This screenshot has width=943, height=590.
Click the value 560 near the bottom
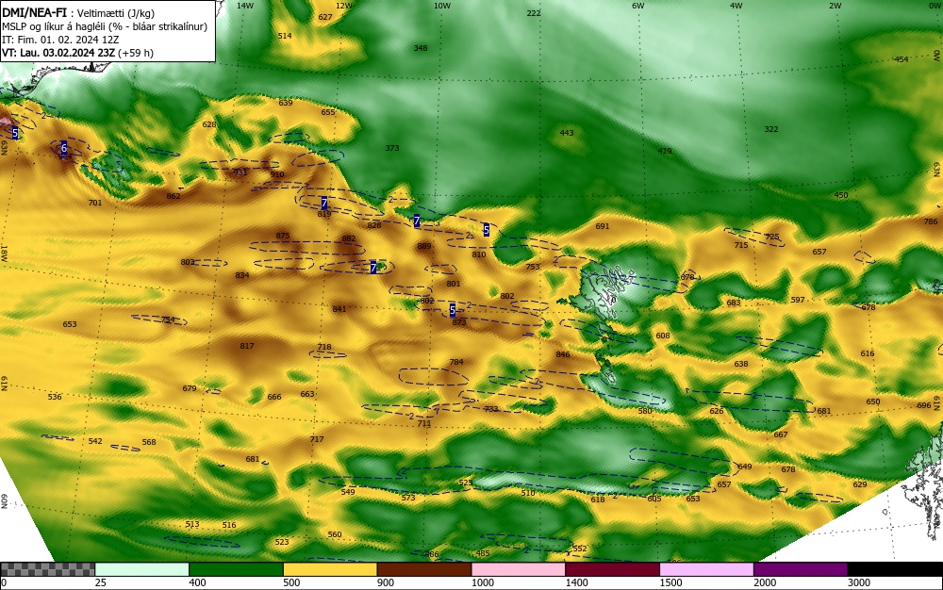tap(335, 534)
